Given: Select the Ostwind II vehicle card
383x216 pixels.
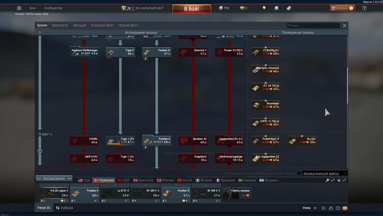Looking at the screenshot, I should tap(193, 52).
